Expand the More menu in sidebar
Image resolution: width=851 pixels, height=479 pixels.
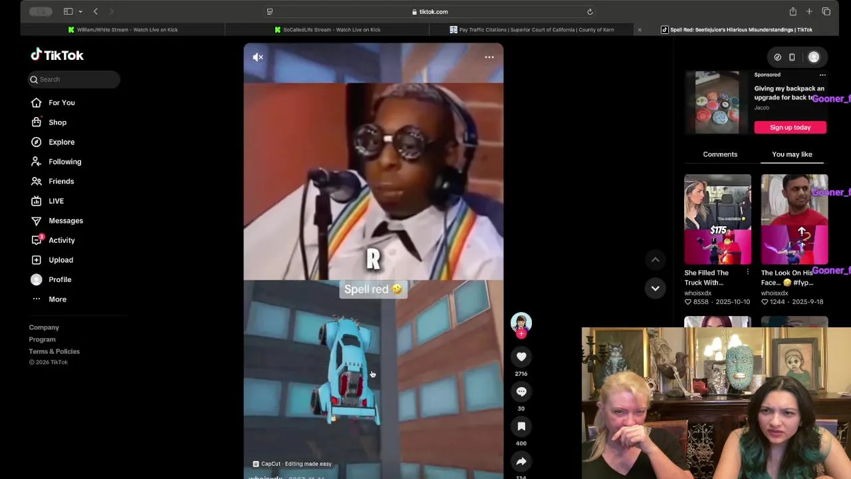[49, 299]
